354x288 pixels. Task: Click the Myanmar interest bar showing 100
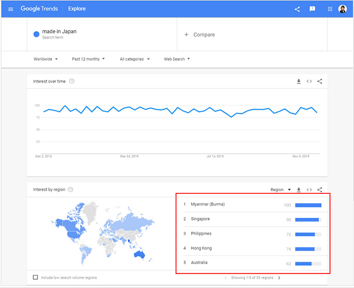pos(308,205)
